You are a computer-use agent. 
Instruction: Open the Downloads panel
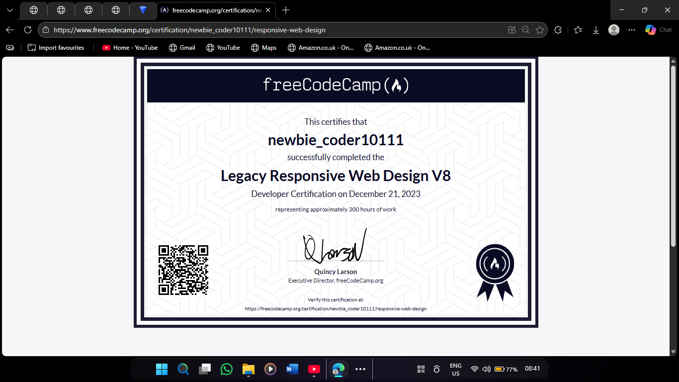(595, 30)
